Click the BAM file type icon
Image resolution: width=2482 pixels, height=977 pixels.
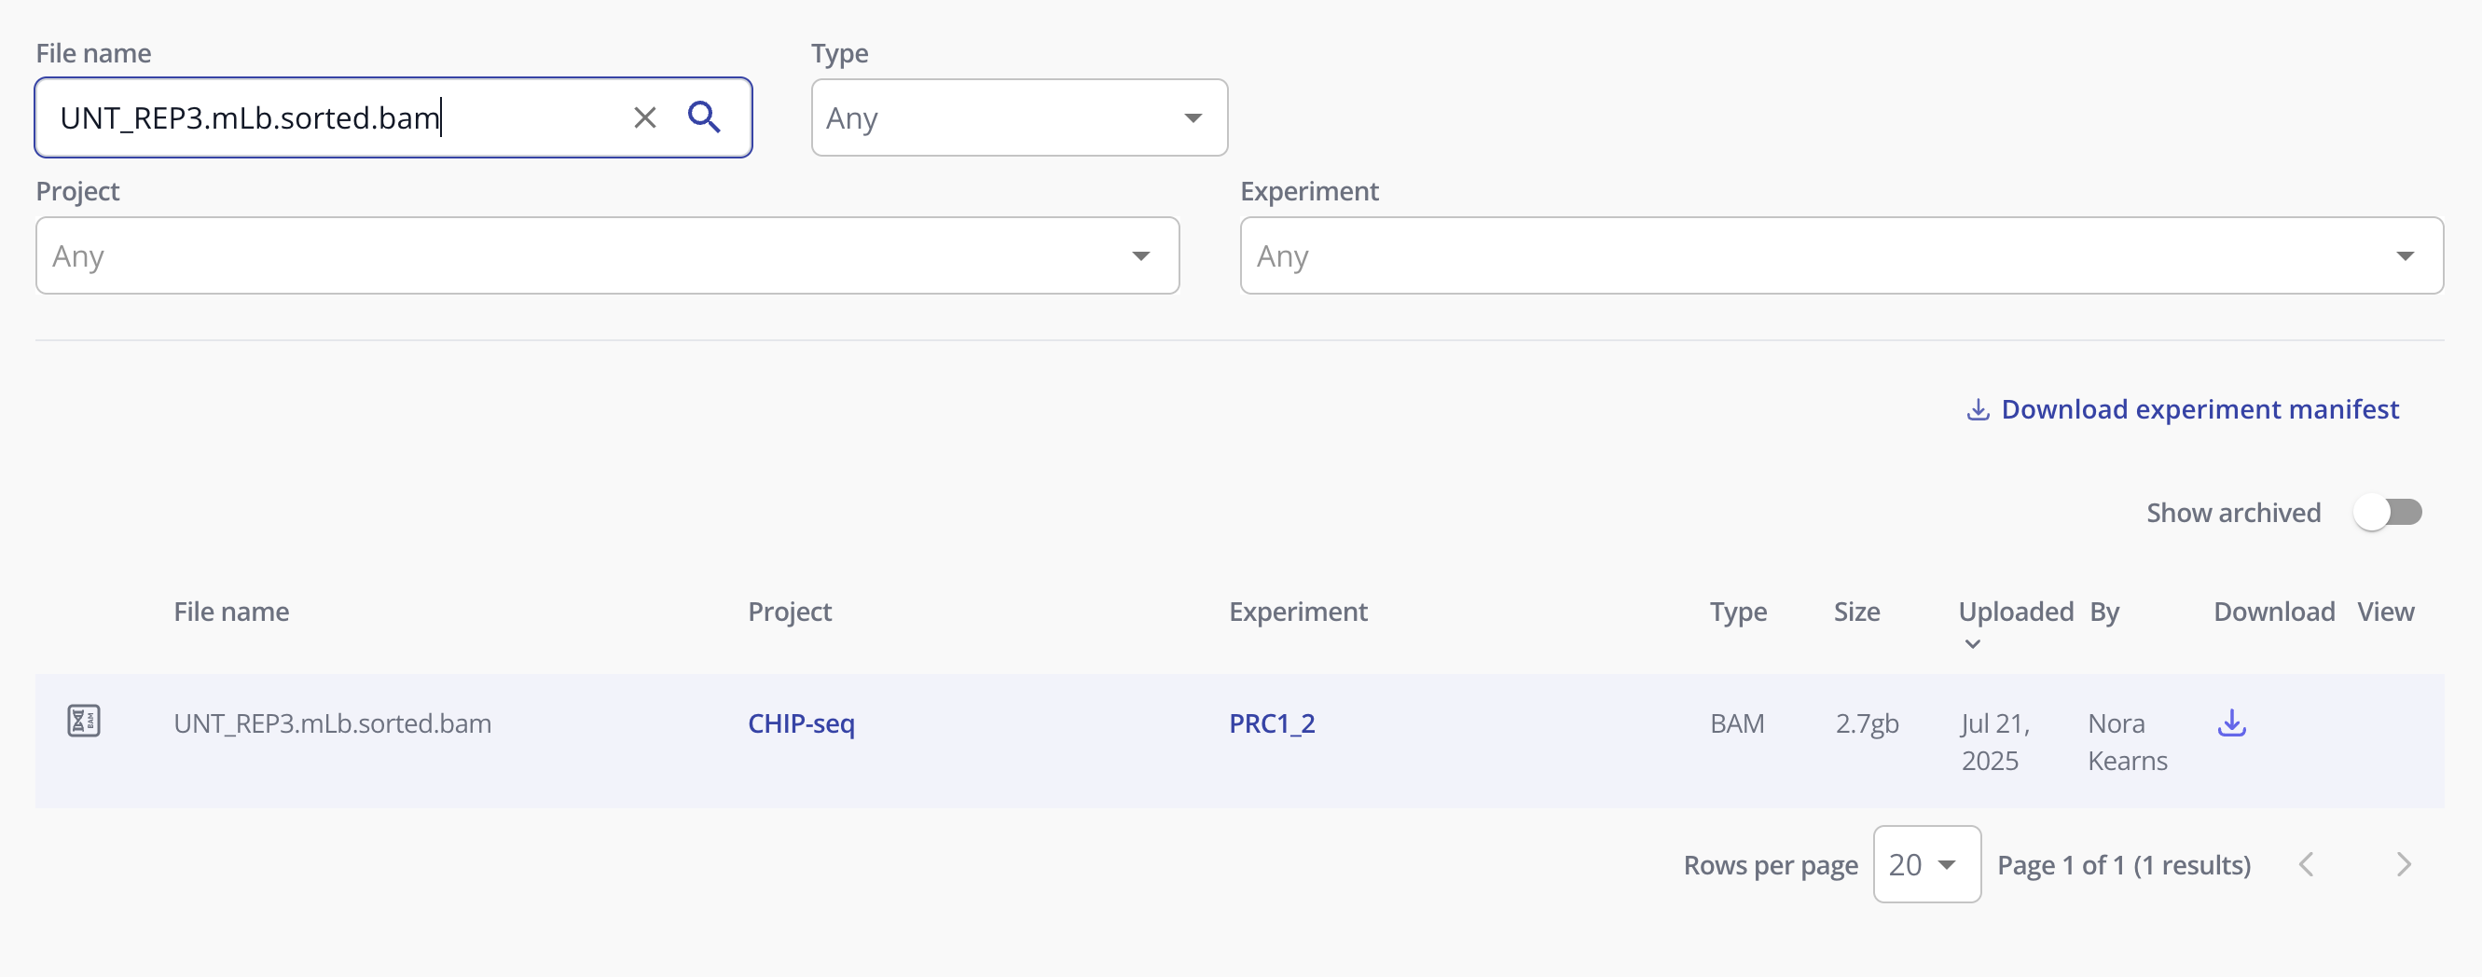(x=84, y=721)
